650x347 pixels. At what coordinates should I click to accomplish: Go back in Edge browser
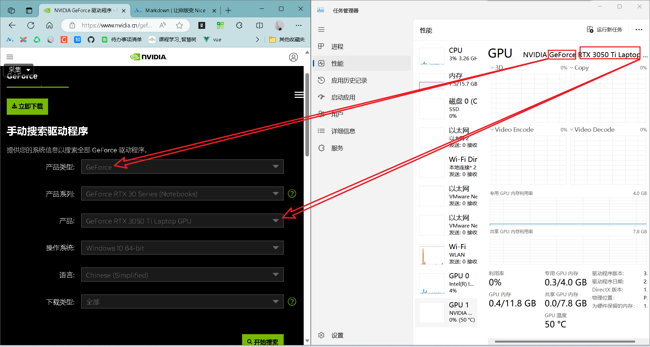point(12,25)
